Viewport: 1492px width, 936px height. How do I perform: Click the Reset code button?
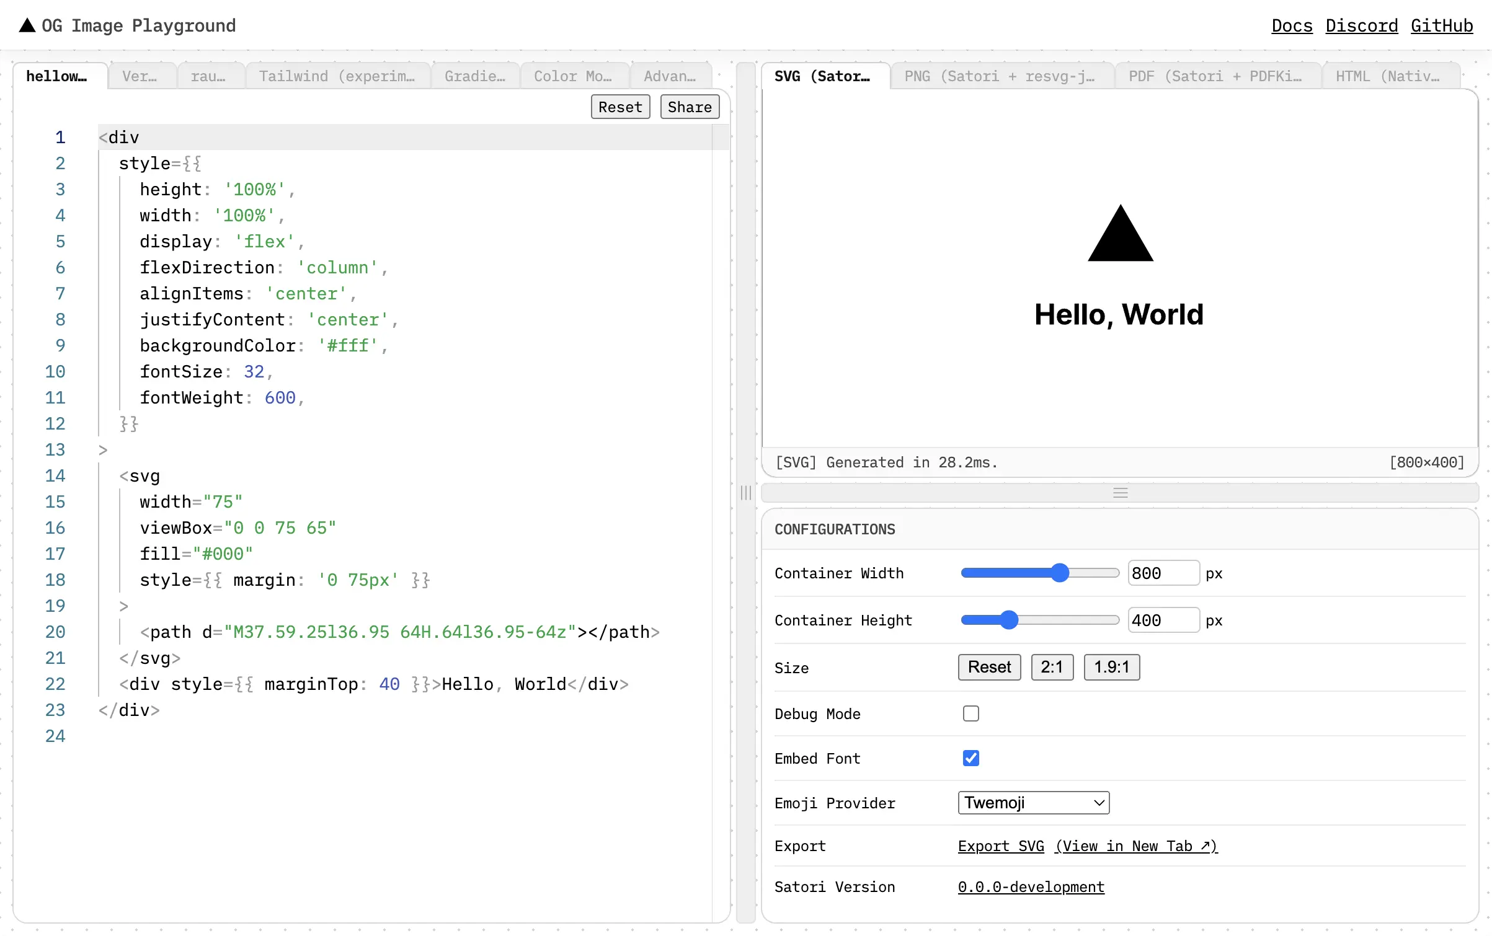tap(618, 105)
